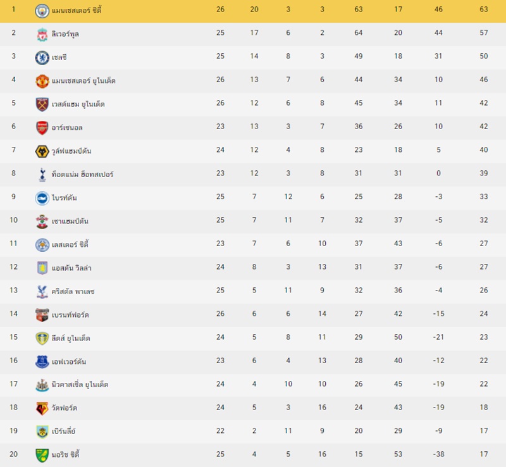Click the Southampton club crest
This screenshot has height=467, width=506.
pos(42,221)
